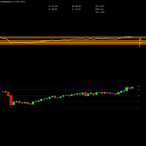Viewport: 146px width, 146px height.
Task: Select the last green candlestick on the right
Action: click(x=132, y=88)
